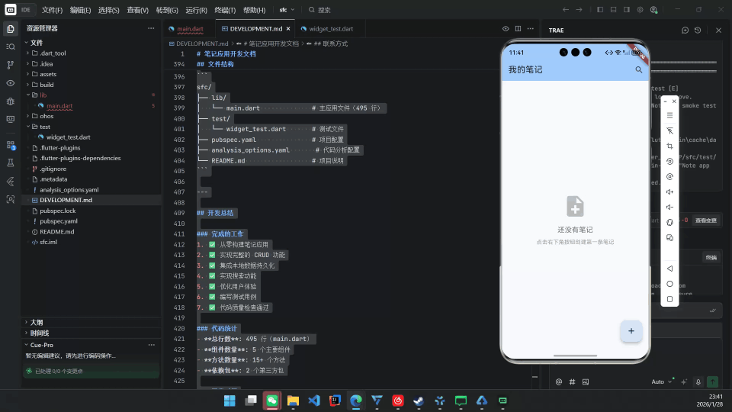The width and height of the screenshot is (732, 412).
Task: Switch to the main.dart tab
Action: pyautogui.click(x=190, y=29)
